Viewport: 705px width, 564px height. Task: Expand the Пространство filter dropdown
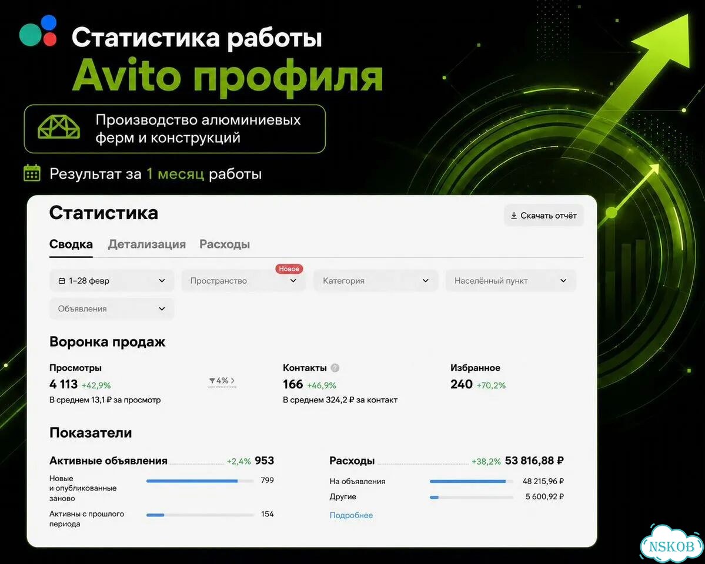243,281
